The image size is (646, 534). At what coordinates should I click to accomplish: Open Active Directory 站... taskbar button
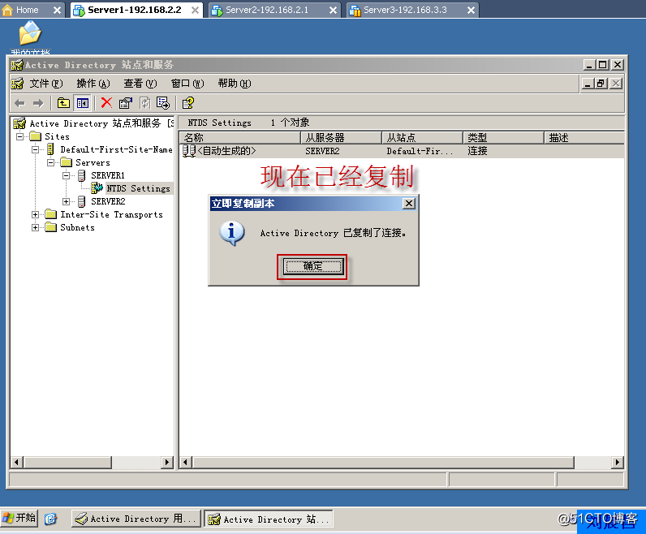[x=269, y=519]
